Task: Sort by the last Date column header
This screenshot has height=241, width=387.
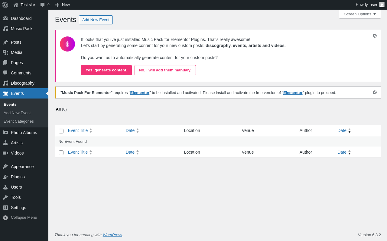Action: click(x=344, y=130)
